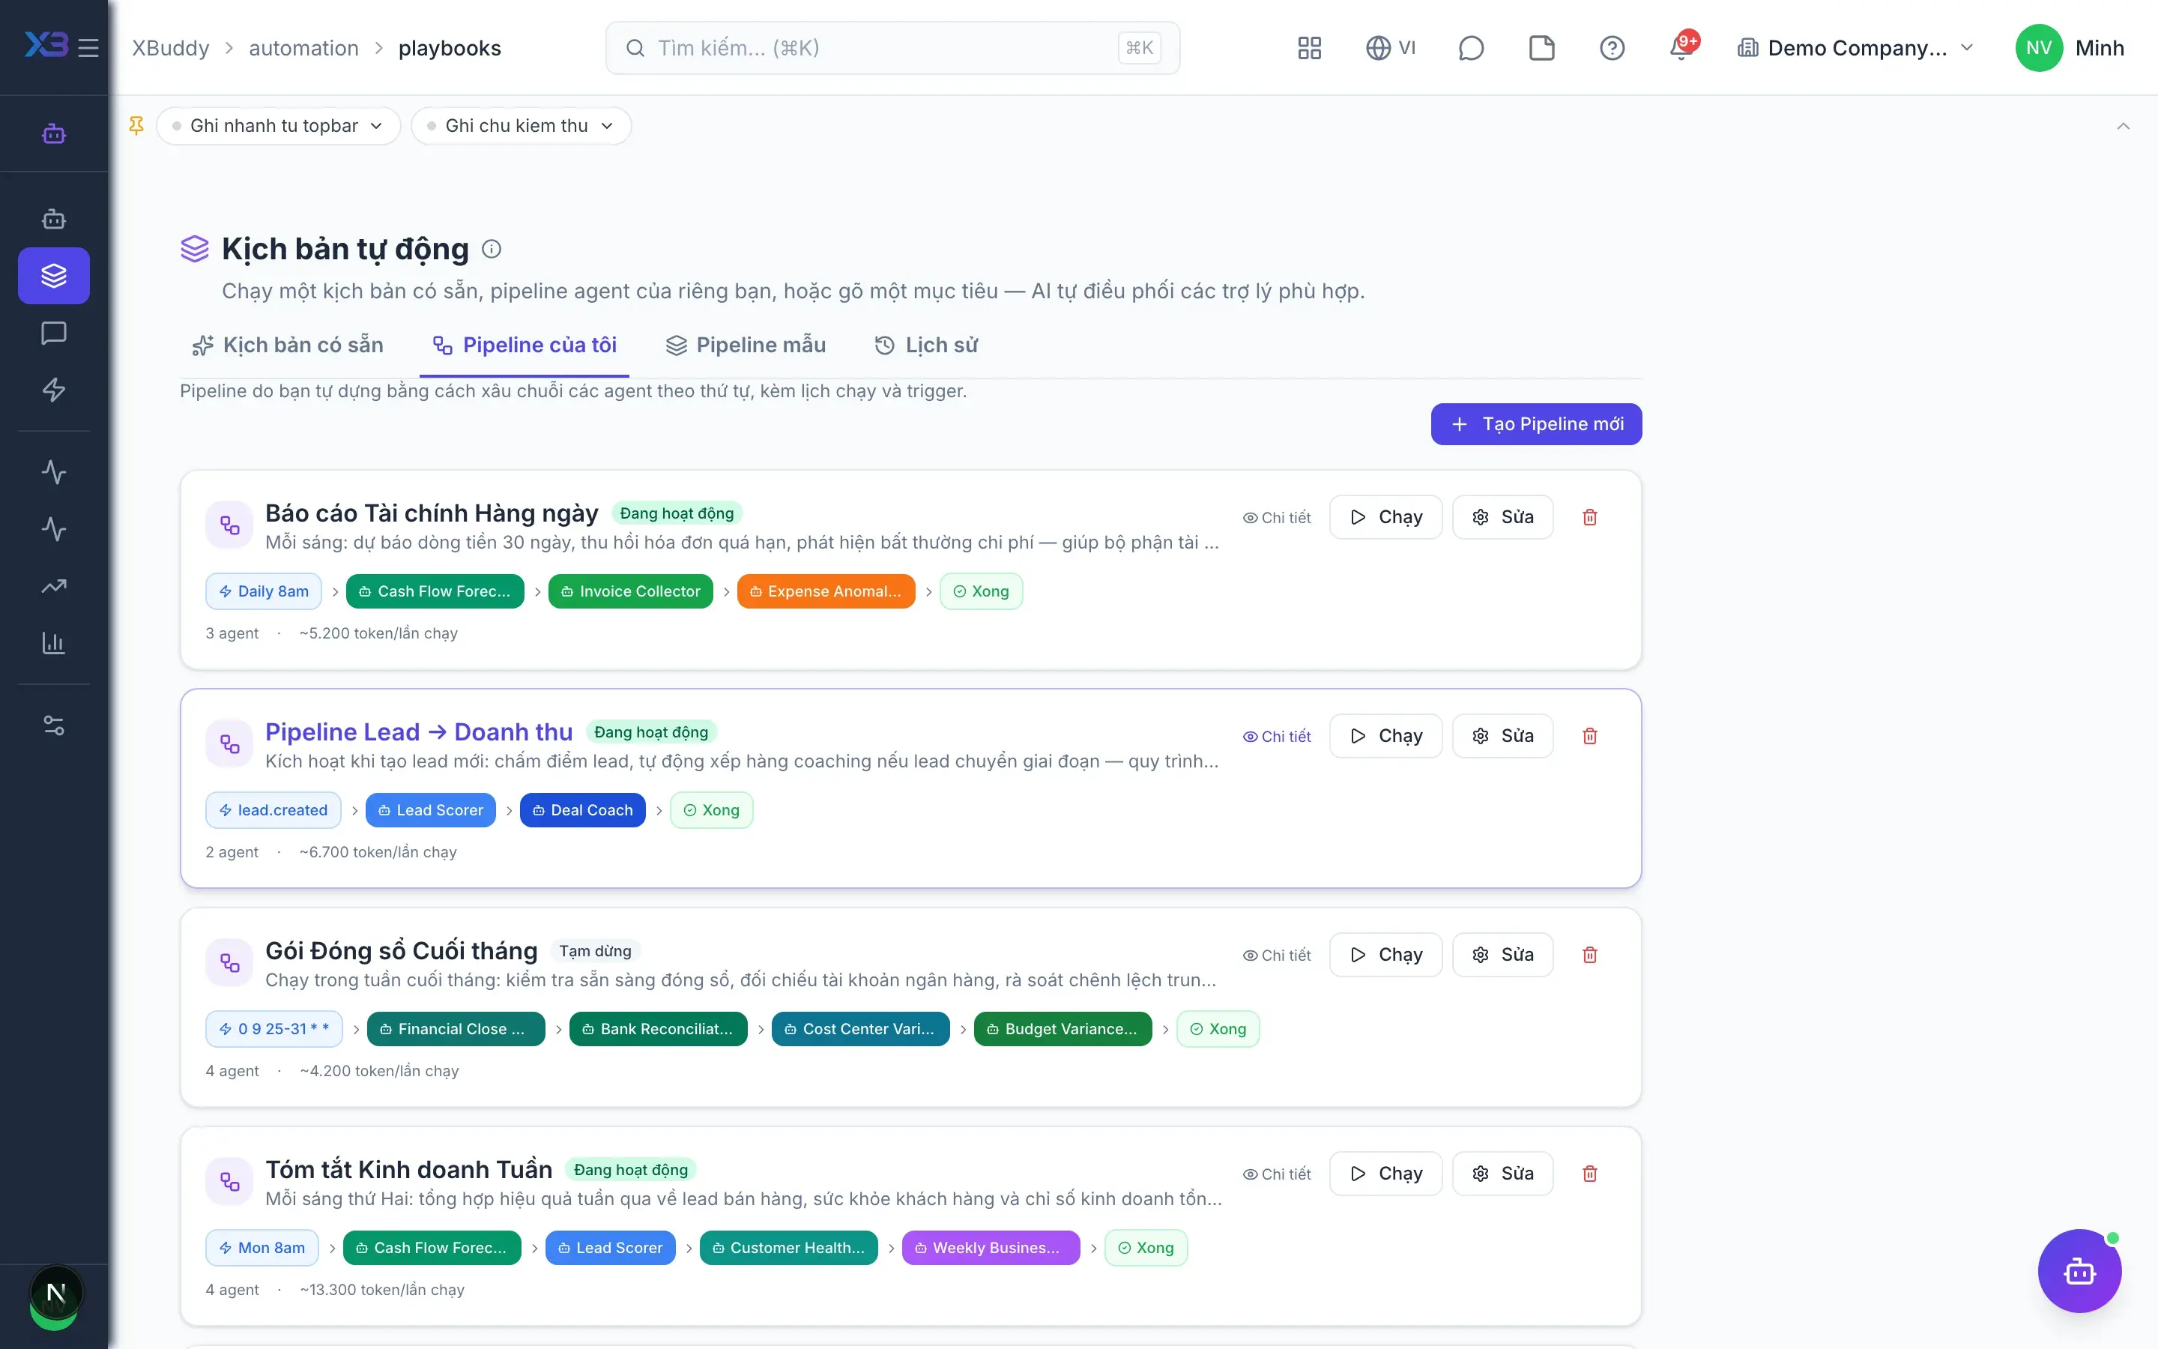Viewport: 2158px width, 1349px height.
Task: Click info icon beside Kịch bản tự động
Action: click(x=492, y=249)
